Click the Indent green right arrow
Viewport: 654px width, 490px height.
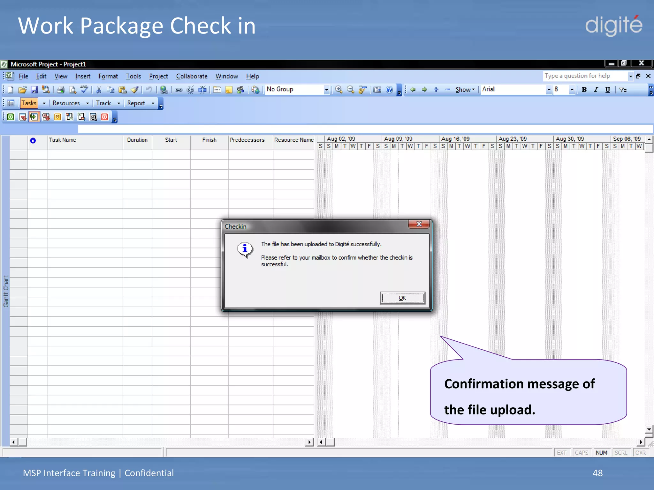click(x=424, y=90)
